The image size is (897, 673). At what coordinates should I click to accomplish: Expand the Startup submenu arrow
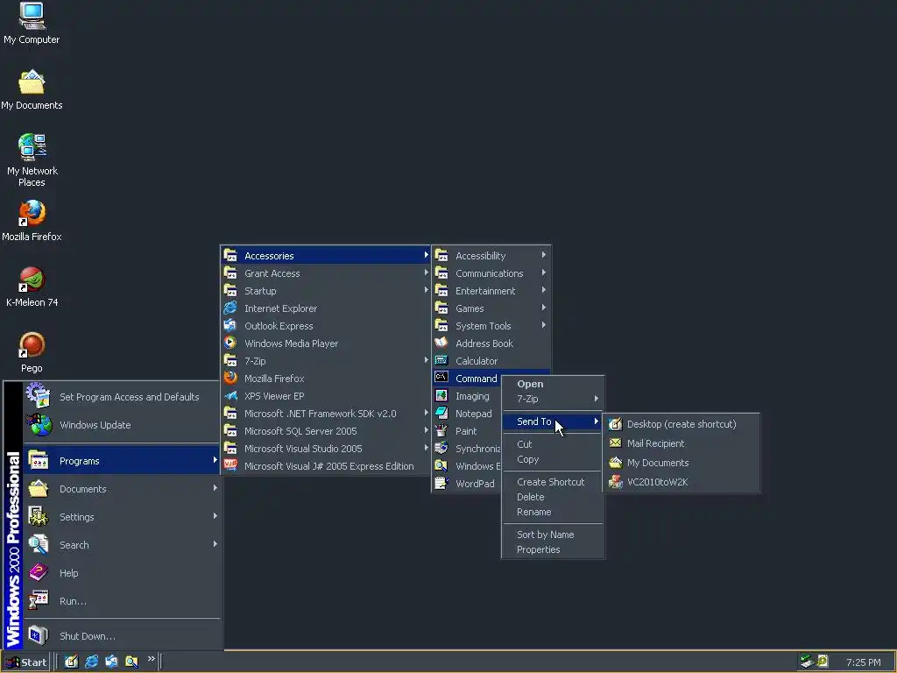[x=427, y=290]
